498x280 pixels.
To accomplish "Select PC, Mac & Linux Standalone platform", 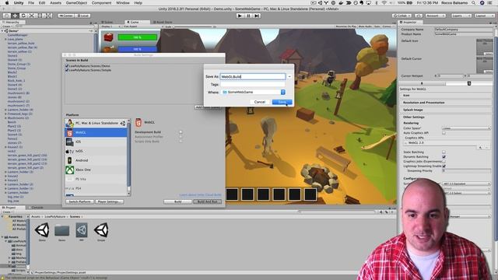I will point(96,123).
